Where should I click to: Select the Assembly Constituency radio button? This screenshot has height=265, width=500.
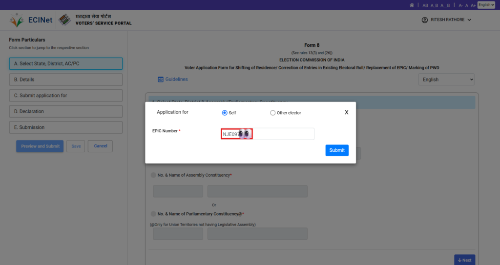[x=153, y=175]
